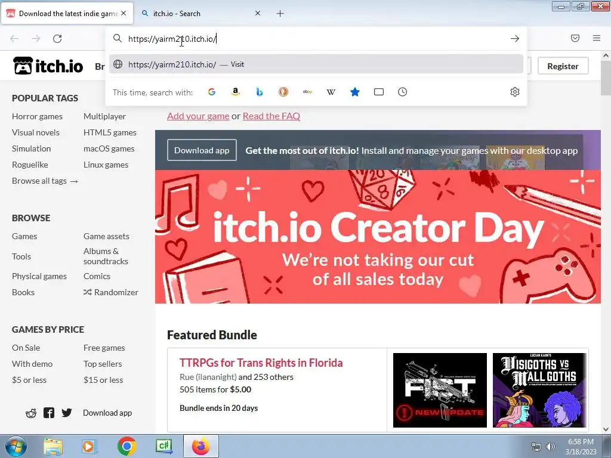The width and height of the screenshot is (611, 458).
Task: Open Top sellers listing
Action: click(103, 364)
